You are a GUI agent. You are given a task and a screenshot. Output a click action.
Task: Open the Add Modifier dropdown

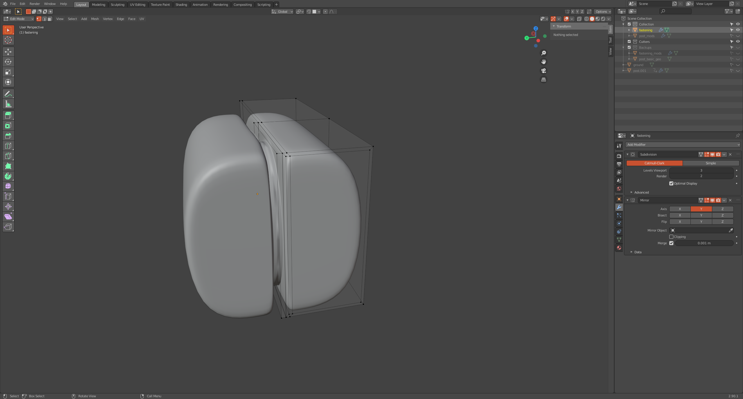click(x=683, y=145)
